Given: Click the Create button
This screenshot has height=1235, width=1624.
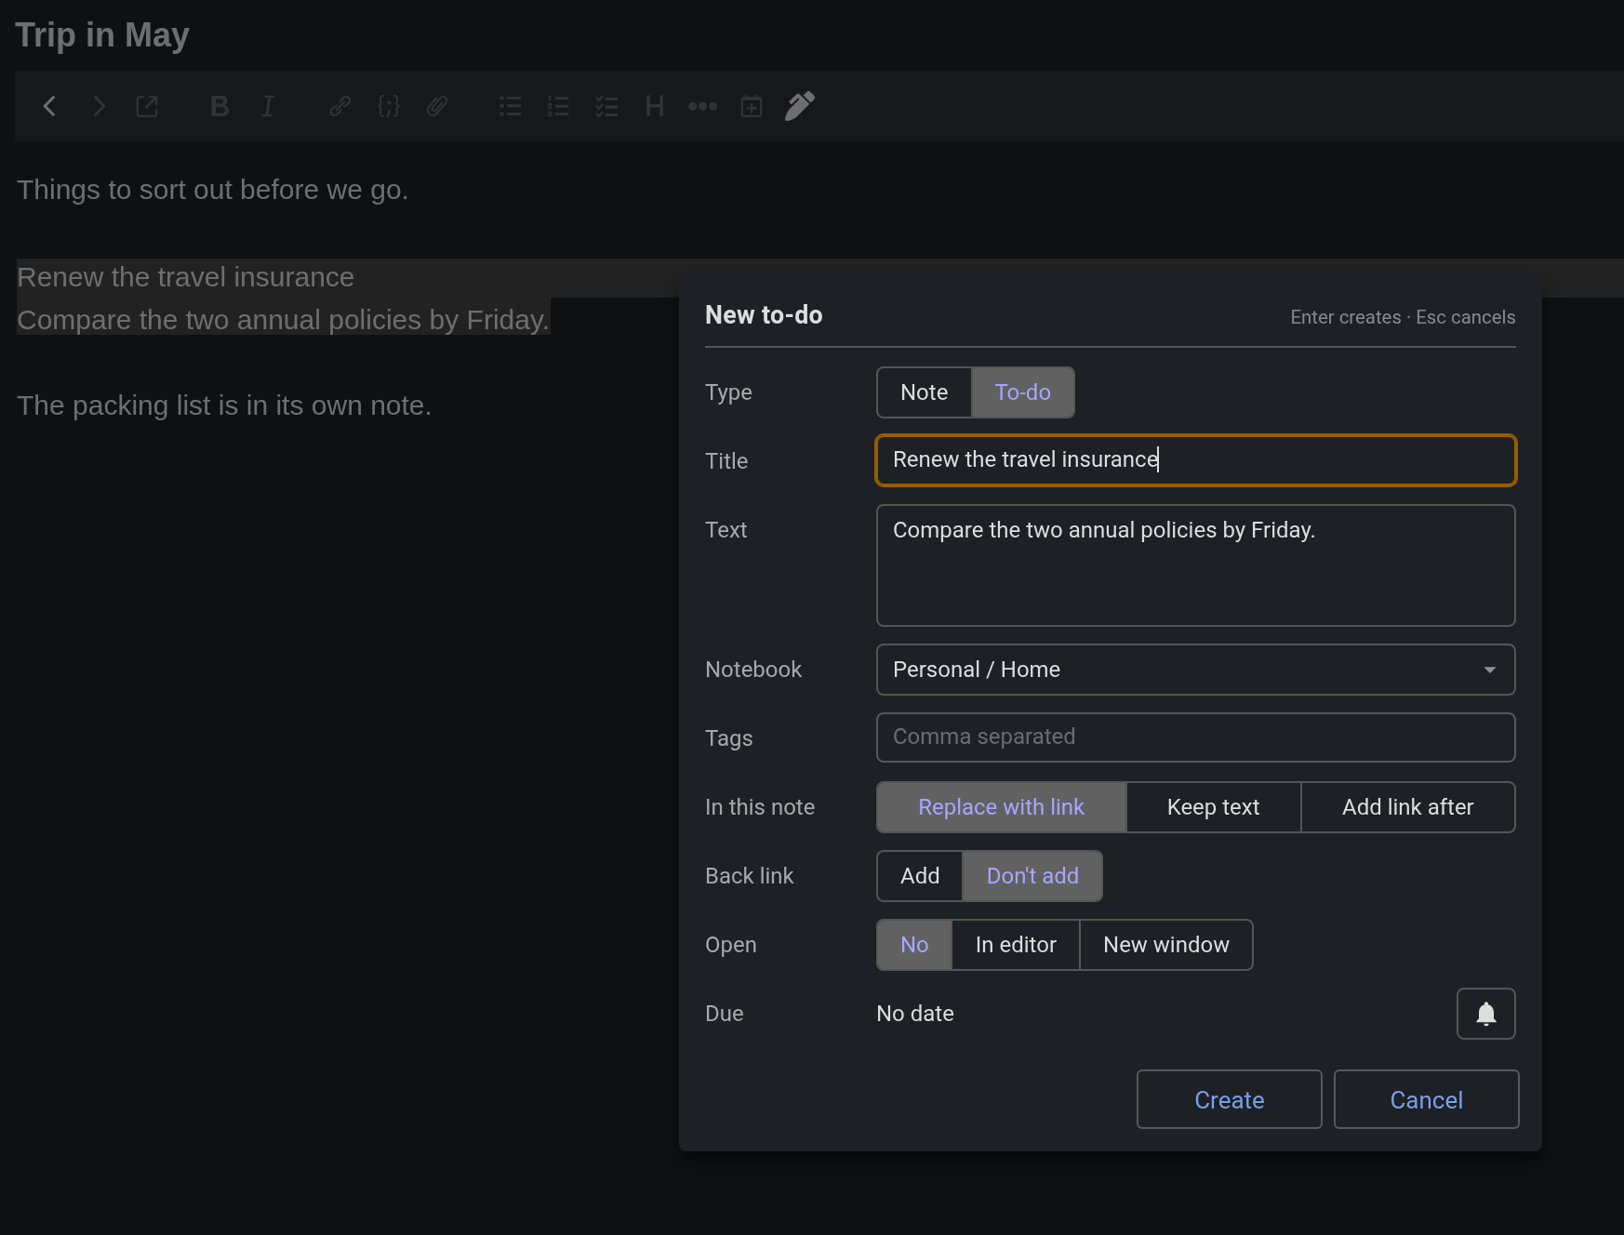Looking at the screenshot, I should tap(1230, 1099).
